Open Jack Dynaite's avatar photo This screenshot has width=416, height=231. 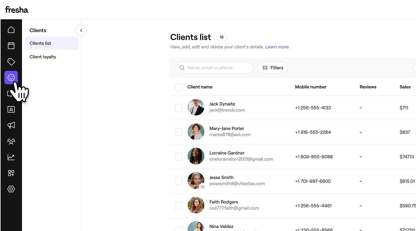[196, 107]
